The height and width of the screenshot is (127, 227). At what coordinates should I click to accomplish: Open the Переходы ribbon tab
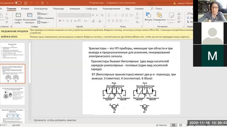click(x=59, y=8)
